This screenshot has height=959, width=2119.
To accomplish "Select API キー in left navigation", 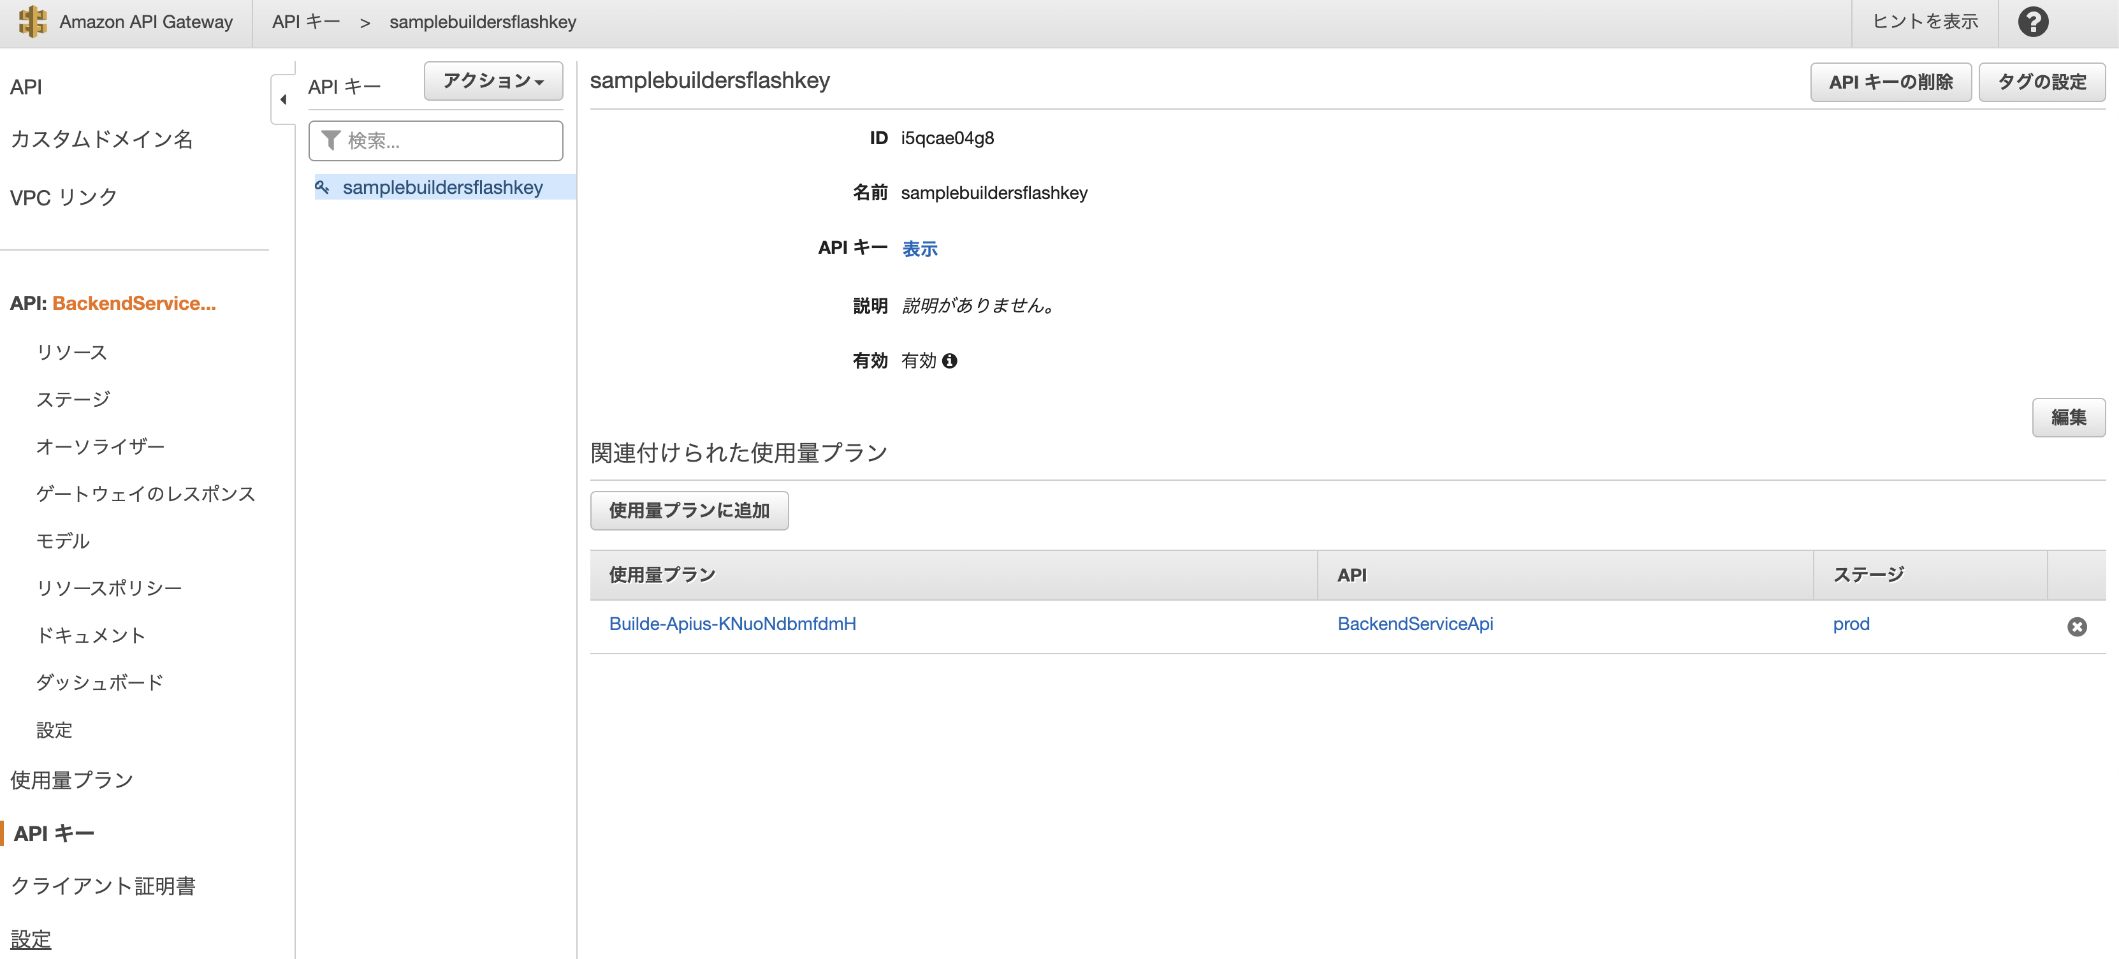I will (x=54, y=834).
